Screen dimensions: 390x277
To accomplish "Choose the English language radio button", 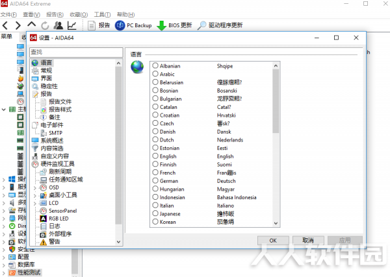I will 155,156.
